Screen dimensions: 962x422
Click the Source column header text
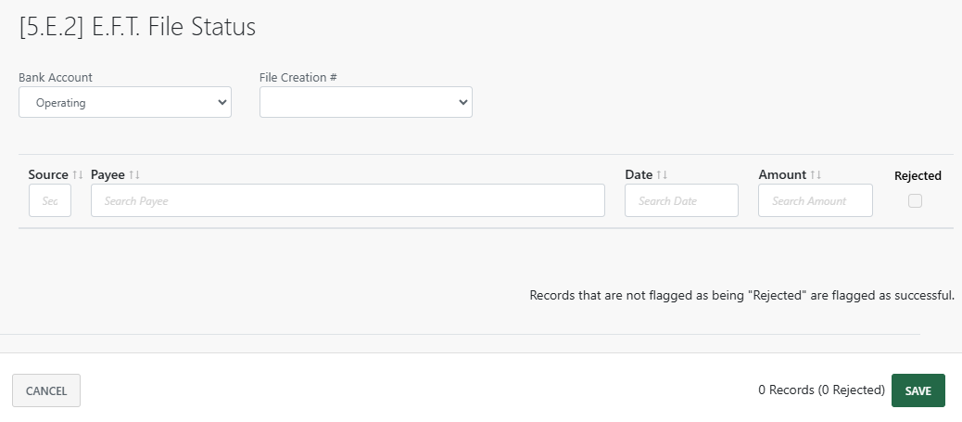pos(48,174)
